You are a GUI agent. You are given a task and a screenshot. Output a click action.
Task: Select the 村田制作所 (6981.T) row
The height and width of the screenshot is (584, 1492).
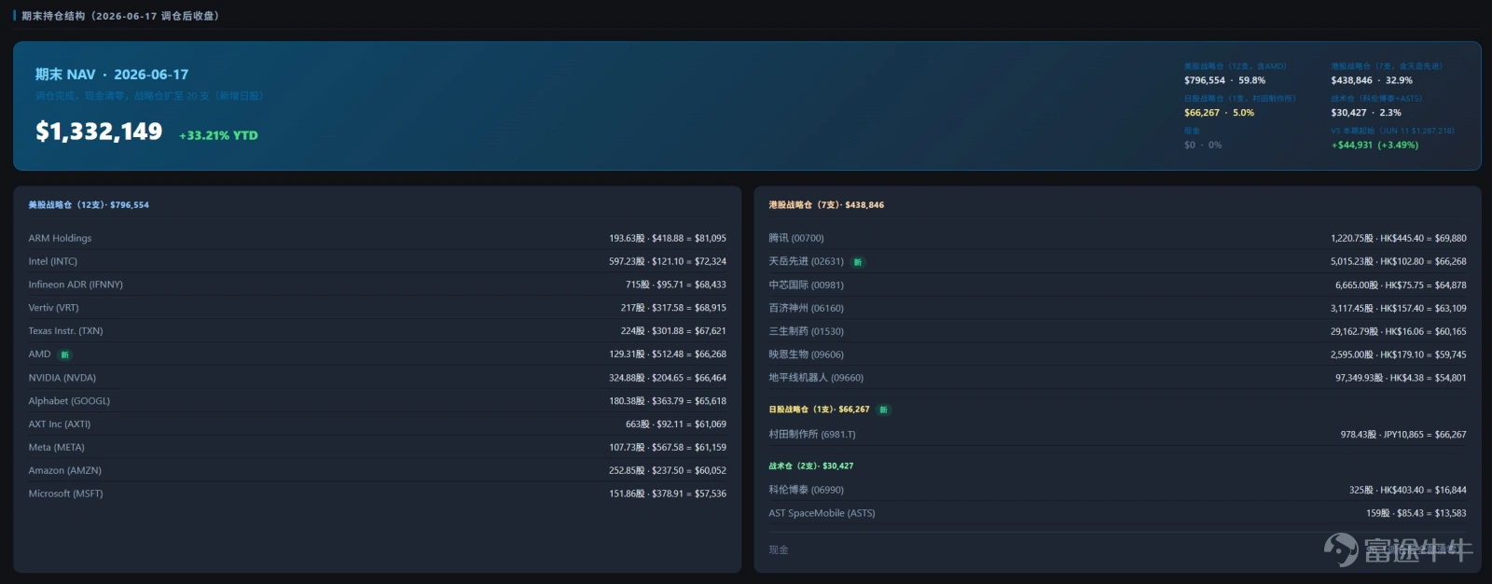coord(1117,435)
